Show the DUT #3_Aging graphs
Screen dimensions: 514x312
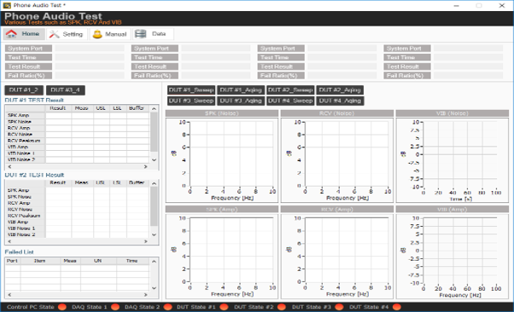241,101
